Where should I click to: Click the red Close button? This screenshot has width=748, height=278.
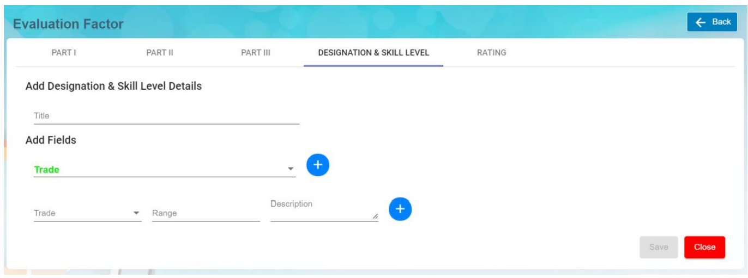click(x=704, y=247)
